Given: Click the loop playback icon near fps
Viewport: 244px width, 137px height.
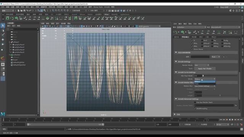Looking at the screenshot, I should click(x=232, y=124).
